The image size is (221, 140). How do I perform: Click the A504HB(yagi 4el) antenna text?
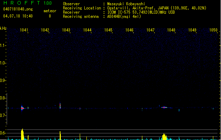124,16
